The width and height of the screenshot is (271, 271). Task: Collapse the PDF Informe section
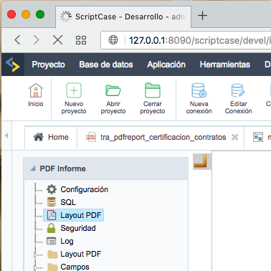(x=33, y=168)
